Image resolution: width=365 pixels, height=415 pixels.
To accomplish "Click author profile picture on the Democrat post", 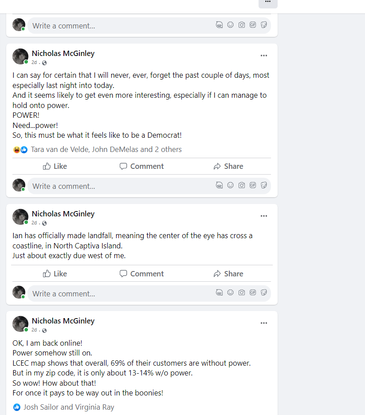I will tap(20, 56).
